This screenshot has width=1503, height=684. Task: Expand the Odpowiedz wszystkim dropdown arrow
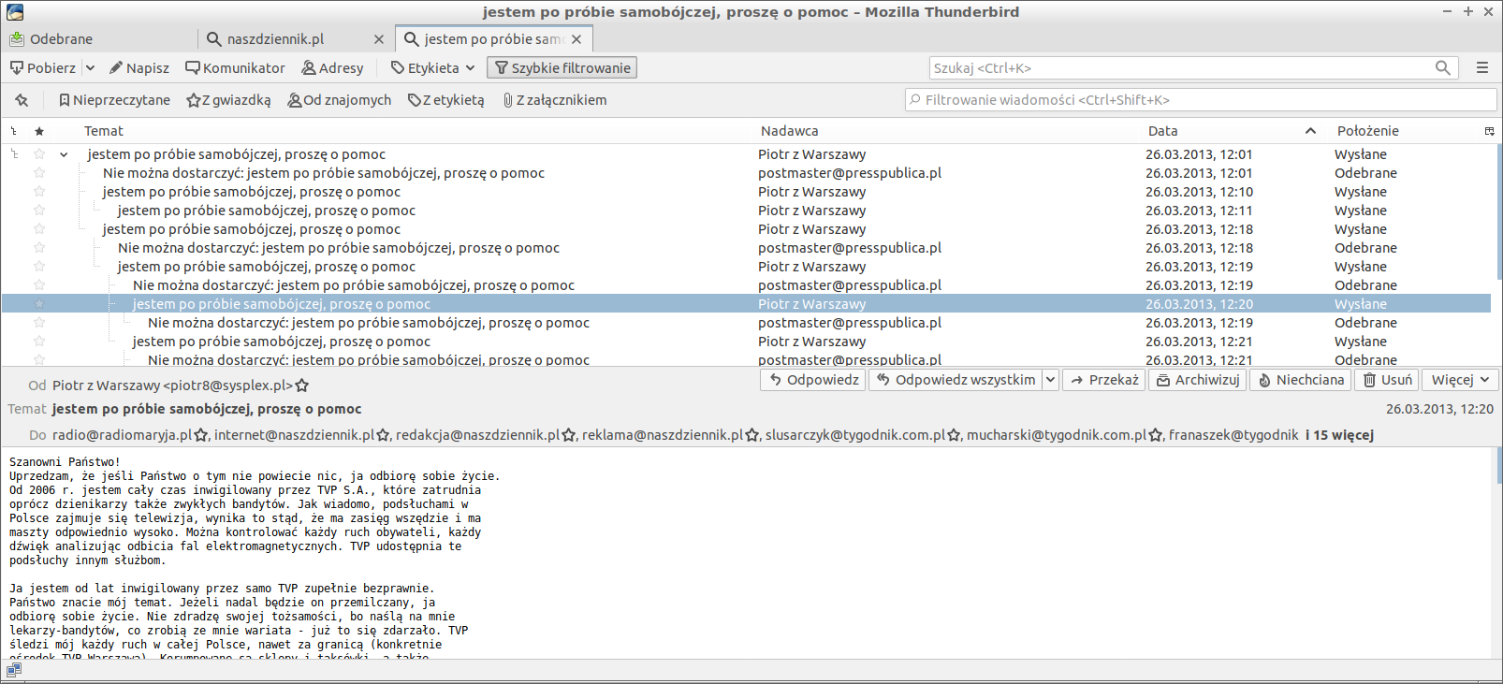pyautogui.click(x=1050, y=380)
